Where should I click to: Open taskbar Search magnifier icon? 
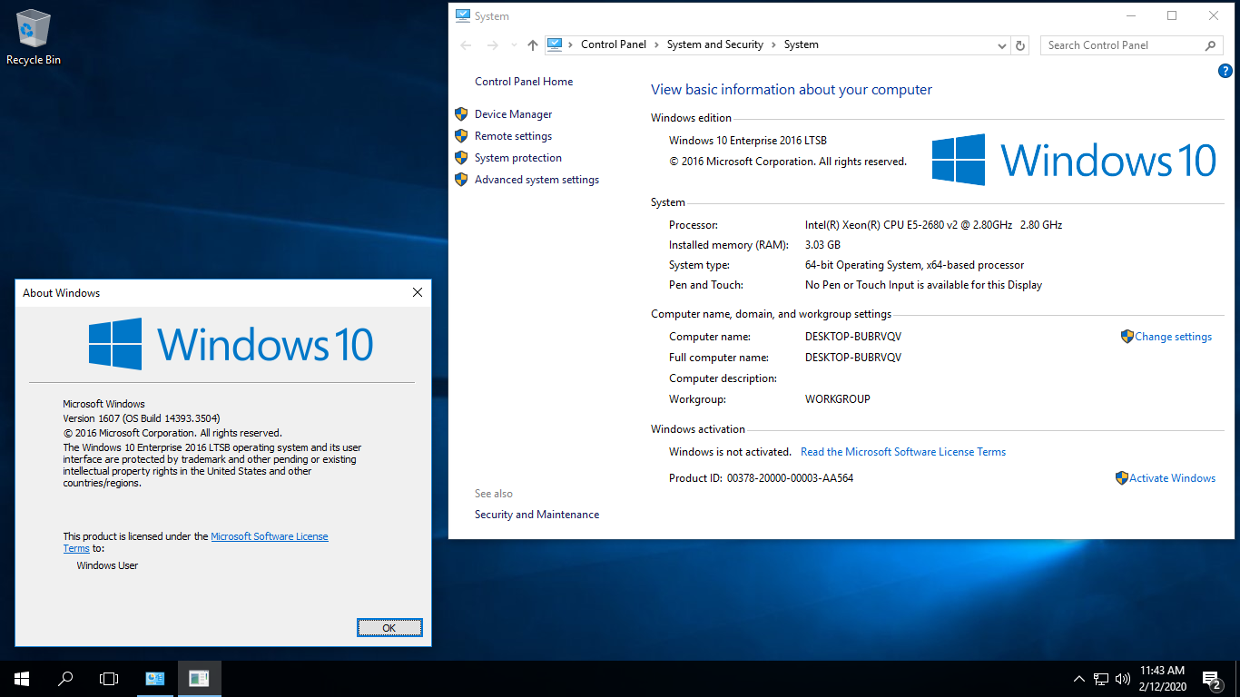tap(65, 678)
